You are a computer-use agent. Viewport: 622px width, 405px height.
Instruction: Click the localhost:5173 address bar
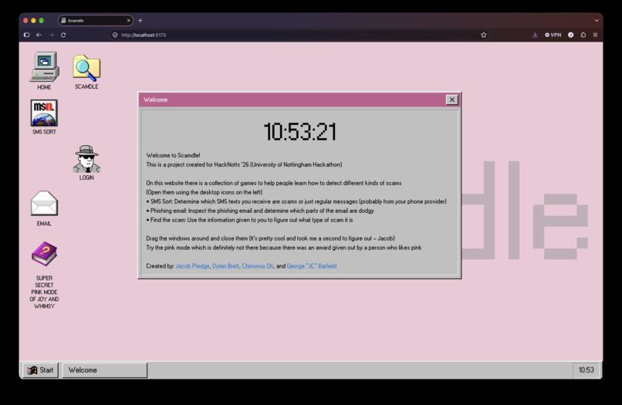click(299, 35)
